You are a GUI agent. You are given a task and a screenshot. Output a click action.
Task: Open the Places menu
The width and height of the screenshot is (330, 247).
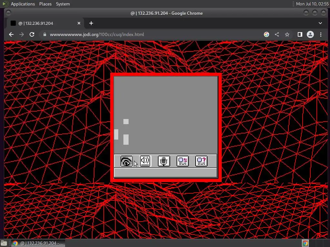pyautogui.click(x=45, y=4)
